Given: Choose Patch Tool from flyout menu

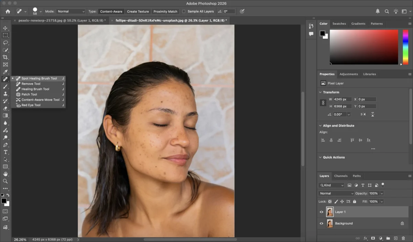Looking at the screenshot, I should point(29,95).
